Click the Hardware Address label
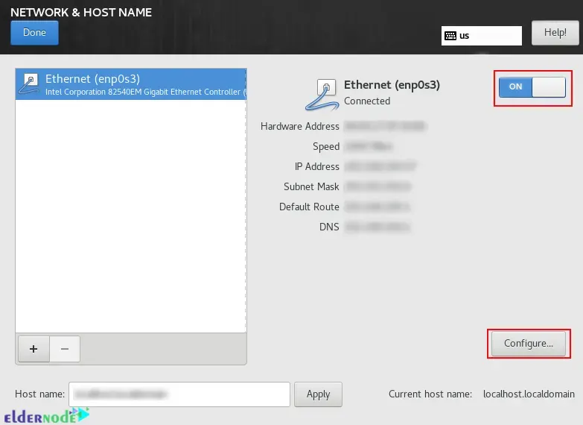This screenshot has height=425, width=583. pyautogui.click(x=299, y=127)
